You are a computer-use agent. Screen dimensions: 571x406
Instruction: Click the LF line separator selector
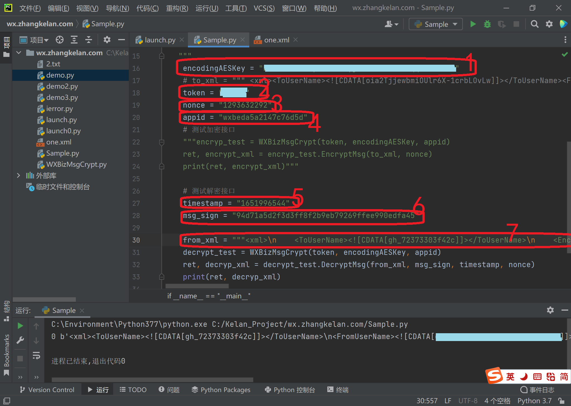(x=448, y=401)
